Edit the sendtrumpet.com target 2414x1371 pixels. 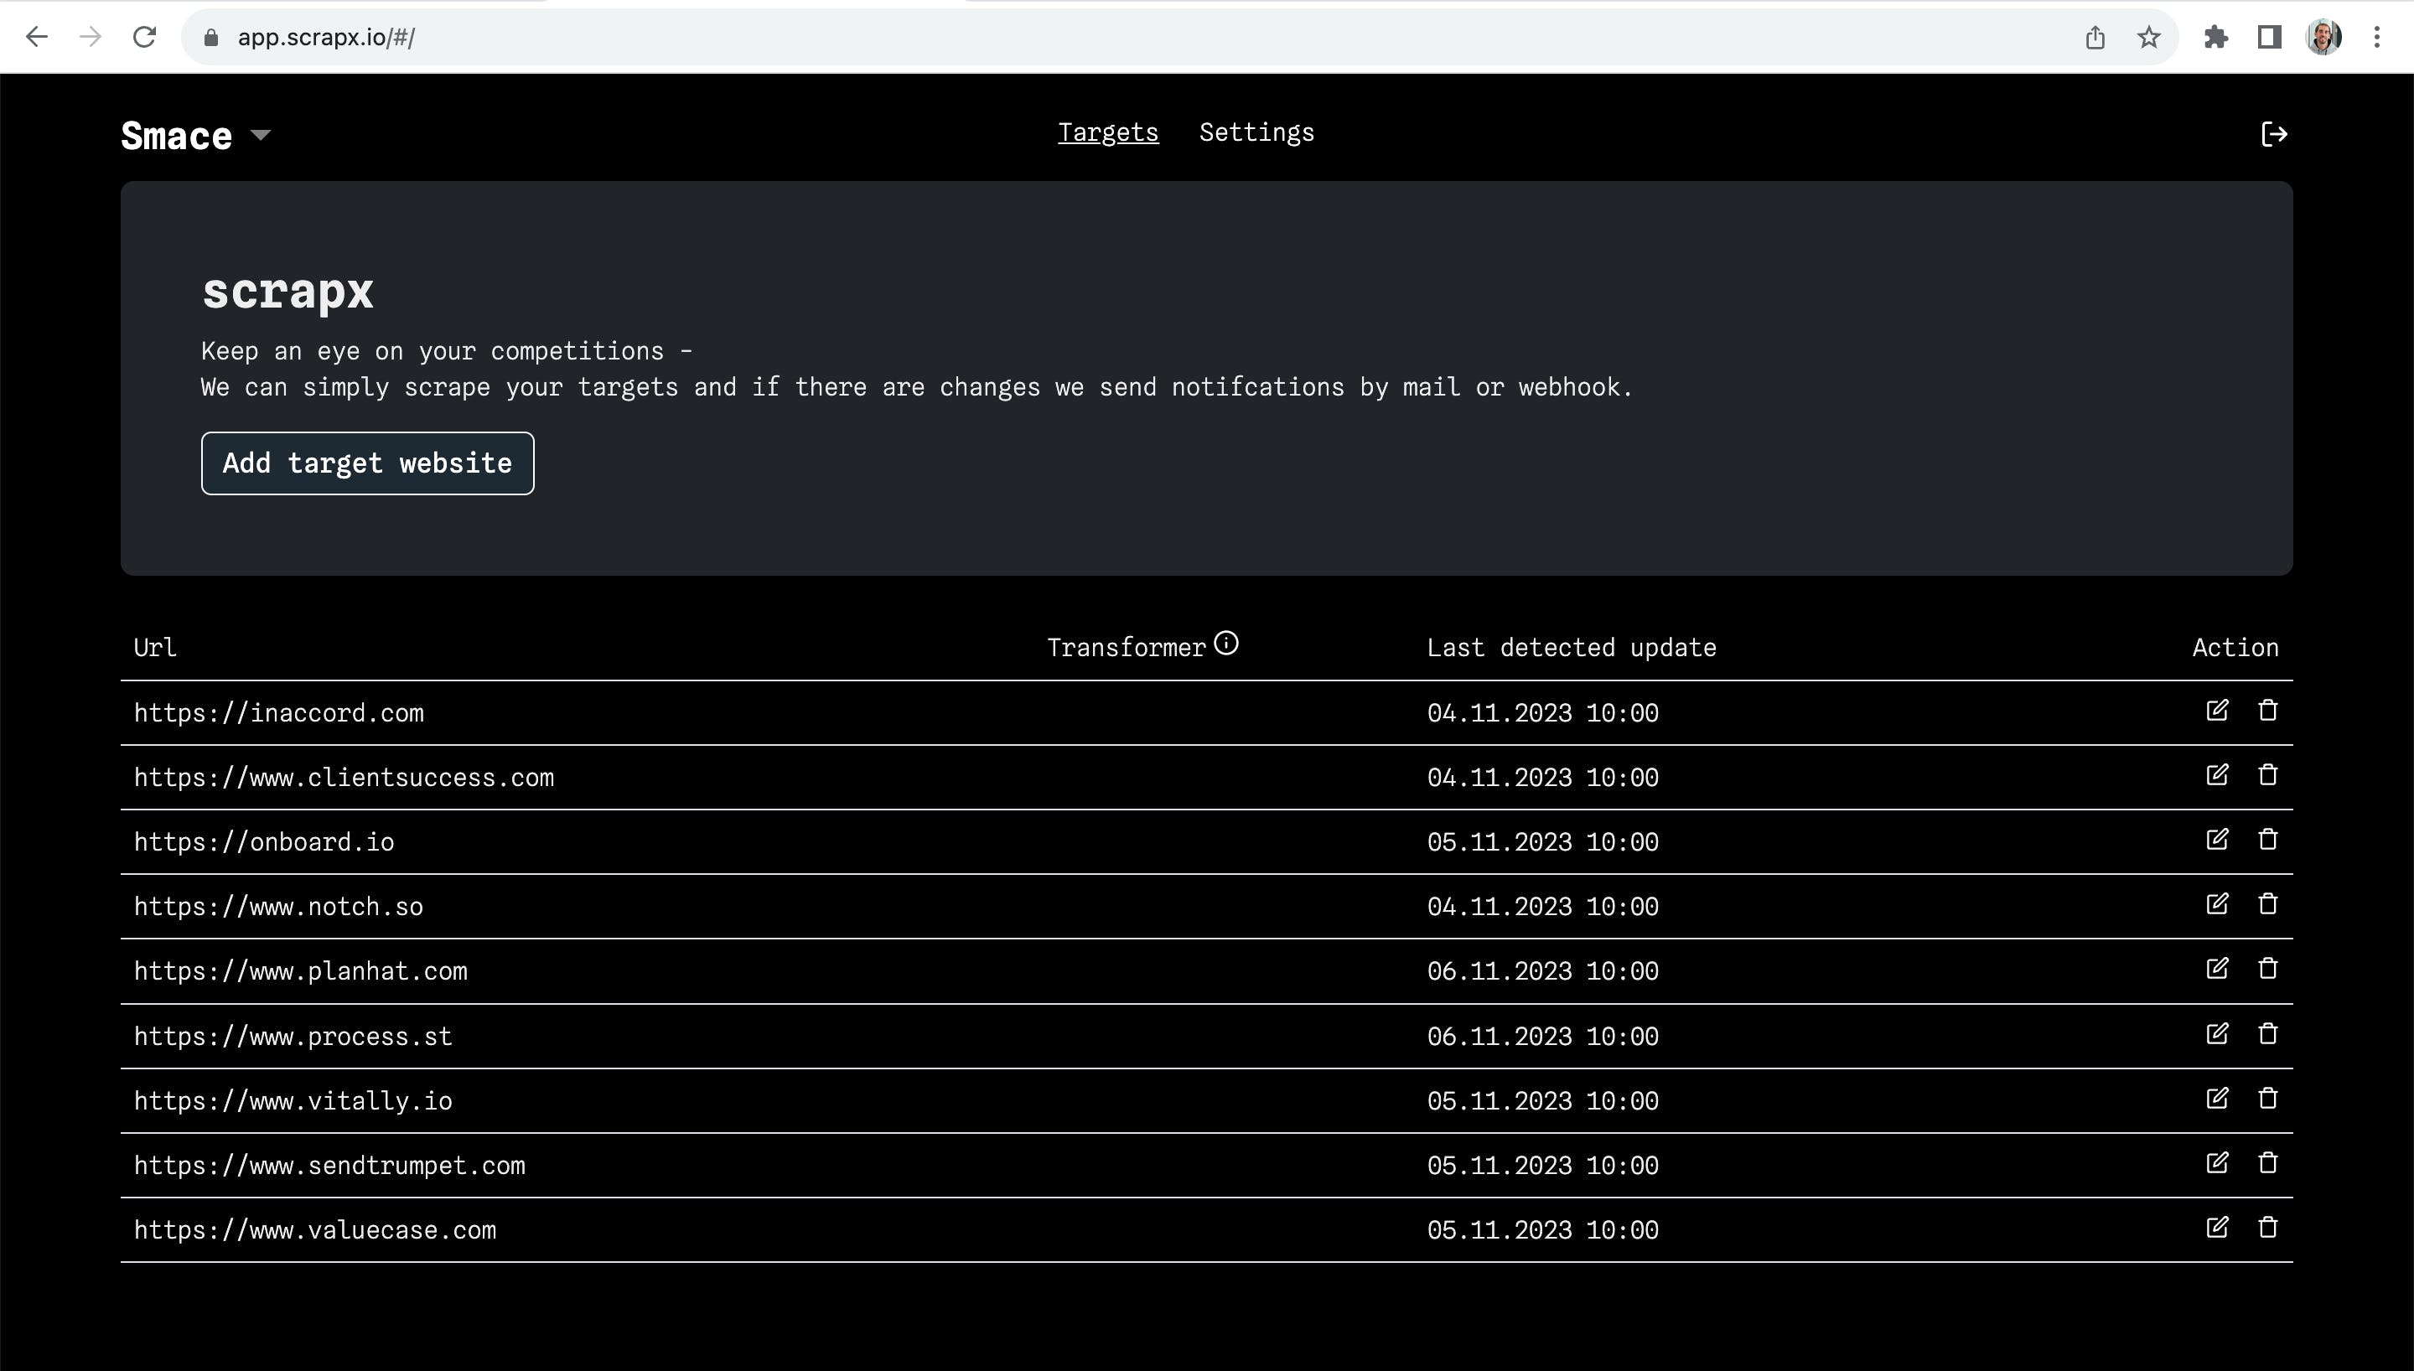(x=2216, y=1163)
